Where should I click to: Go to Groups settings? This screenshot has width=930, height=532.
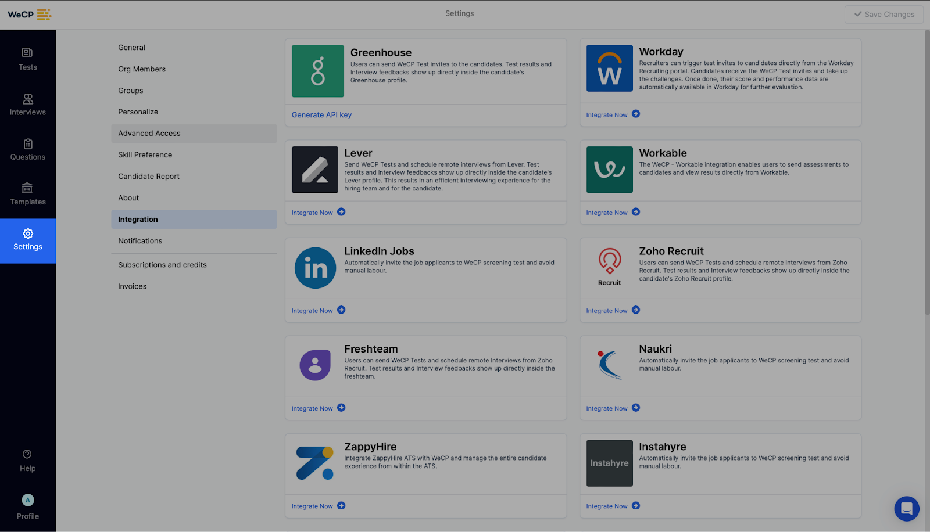coord(194,91)
